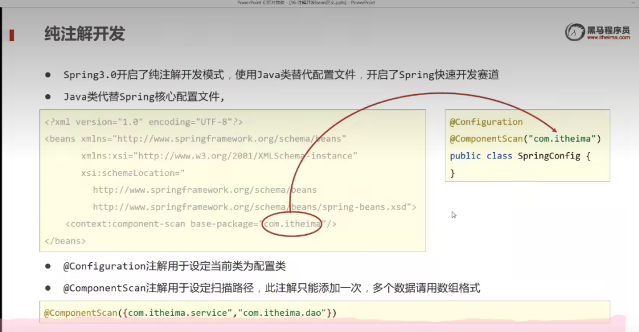Click the xml version declaration line
The height and width of the screenshot is (332, 639).
click(x=144, y=122)
